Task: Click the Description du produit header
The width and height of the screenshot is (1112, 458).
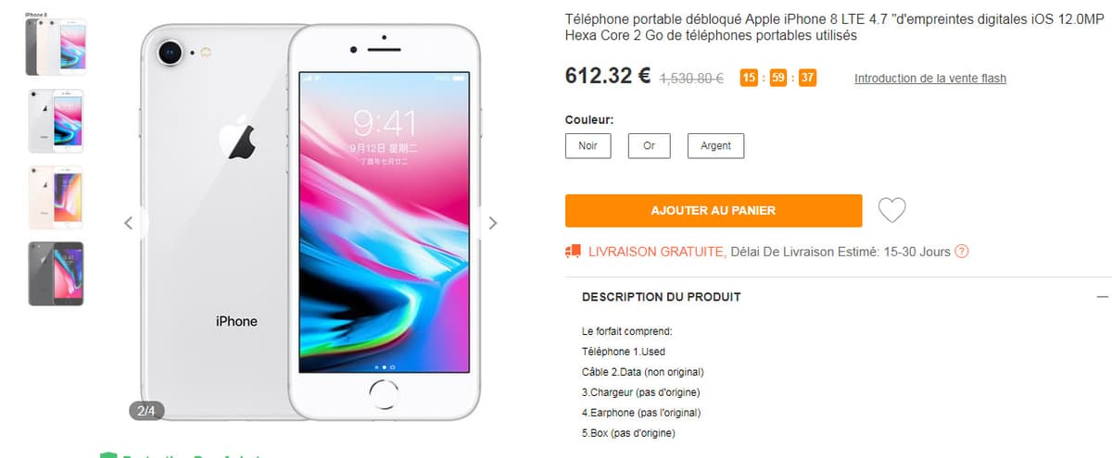Action: tap(661, 297)
